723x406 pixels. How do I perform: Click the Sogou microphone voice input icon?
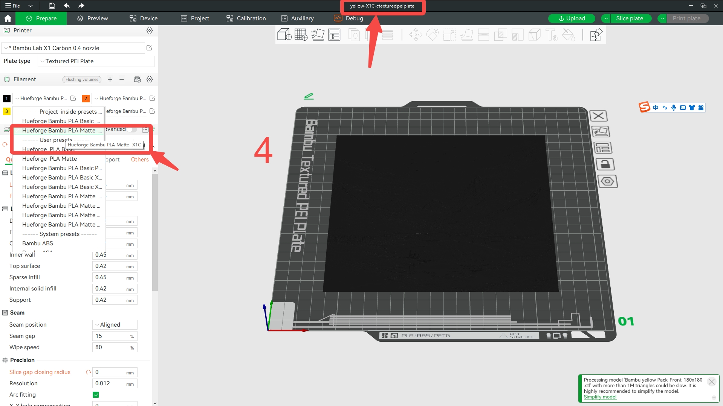pos(674,108)
